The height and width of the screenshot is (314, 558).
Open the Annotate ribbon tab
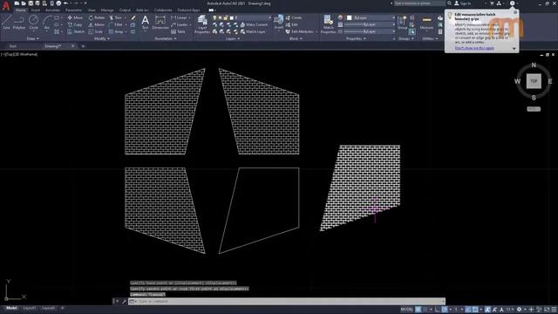(52, 10)
